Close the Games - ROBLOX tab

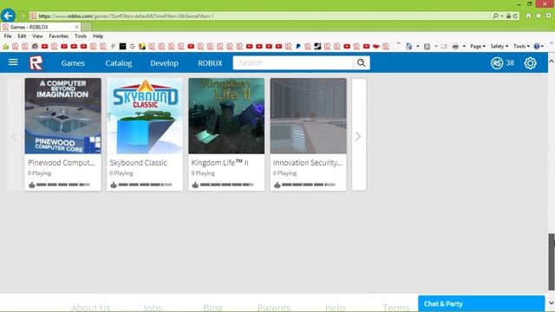[76, 27]
